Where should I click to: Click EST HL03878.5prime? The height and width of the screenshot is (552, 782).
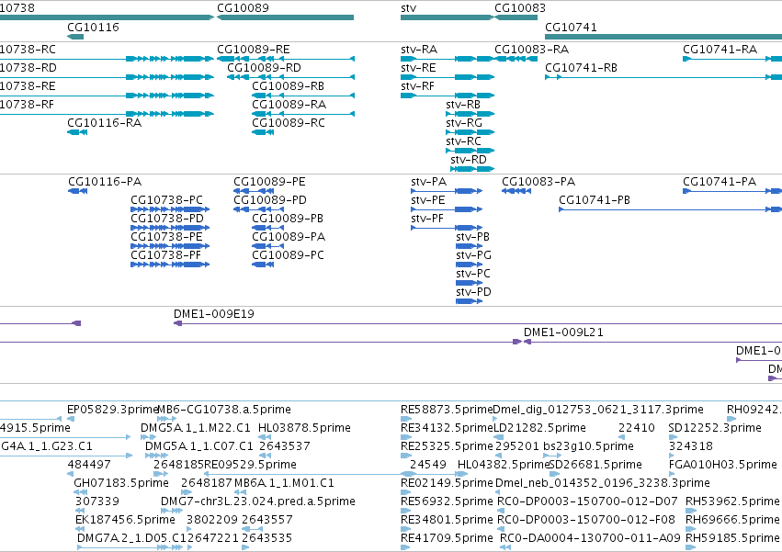click(x=265, y=437)
